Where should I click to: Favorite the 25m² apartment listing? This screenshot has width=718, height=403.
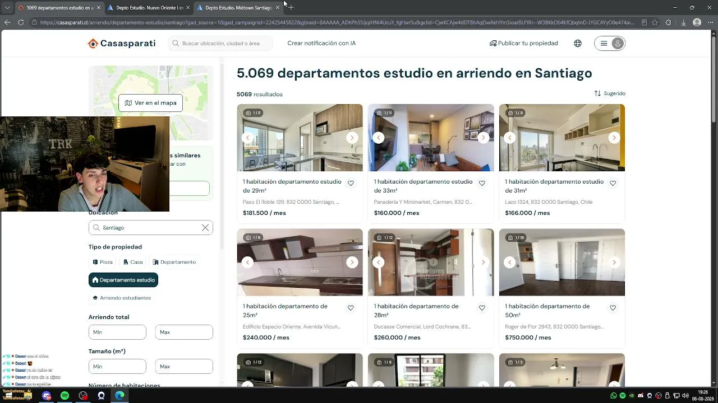(351, 308)
